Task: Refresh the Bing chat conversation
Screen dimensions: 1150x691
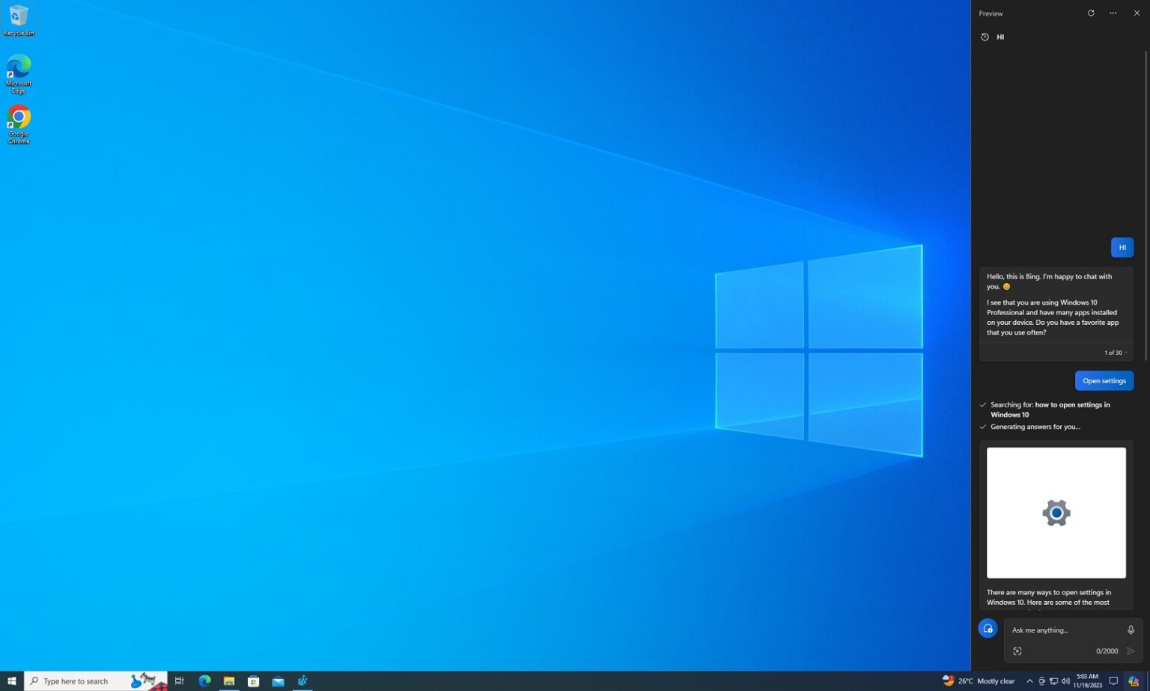Action: pos(1091,13)
